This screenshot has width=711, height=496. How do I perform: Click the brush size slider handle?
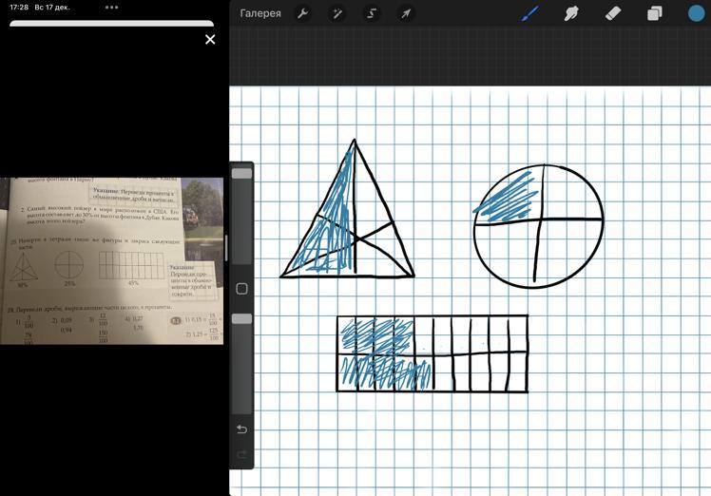pos(241,174)
